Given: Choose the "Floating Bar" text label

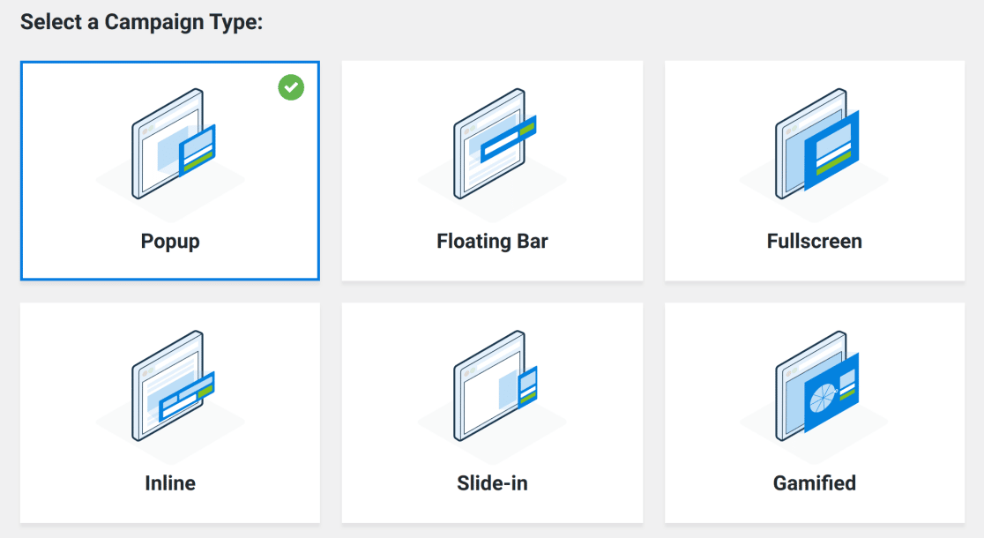Looking at the screenshot, I should 492,241.
